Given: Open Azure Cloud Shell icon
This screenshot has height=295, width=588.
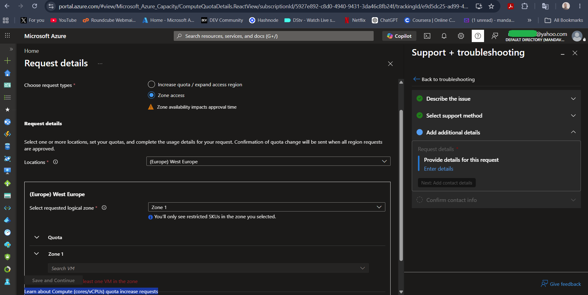Looking at the screenshot, I should (427, 36).
